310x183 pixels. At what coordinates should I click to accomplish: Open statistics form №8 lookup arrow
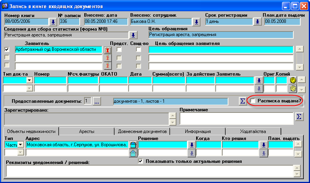[x=133, y=35]
